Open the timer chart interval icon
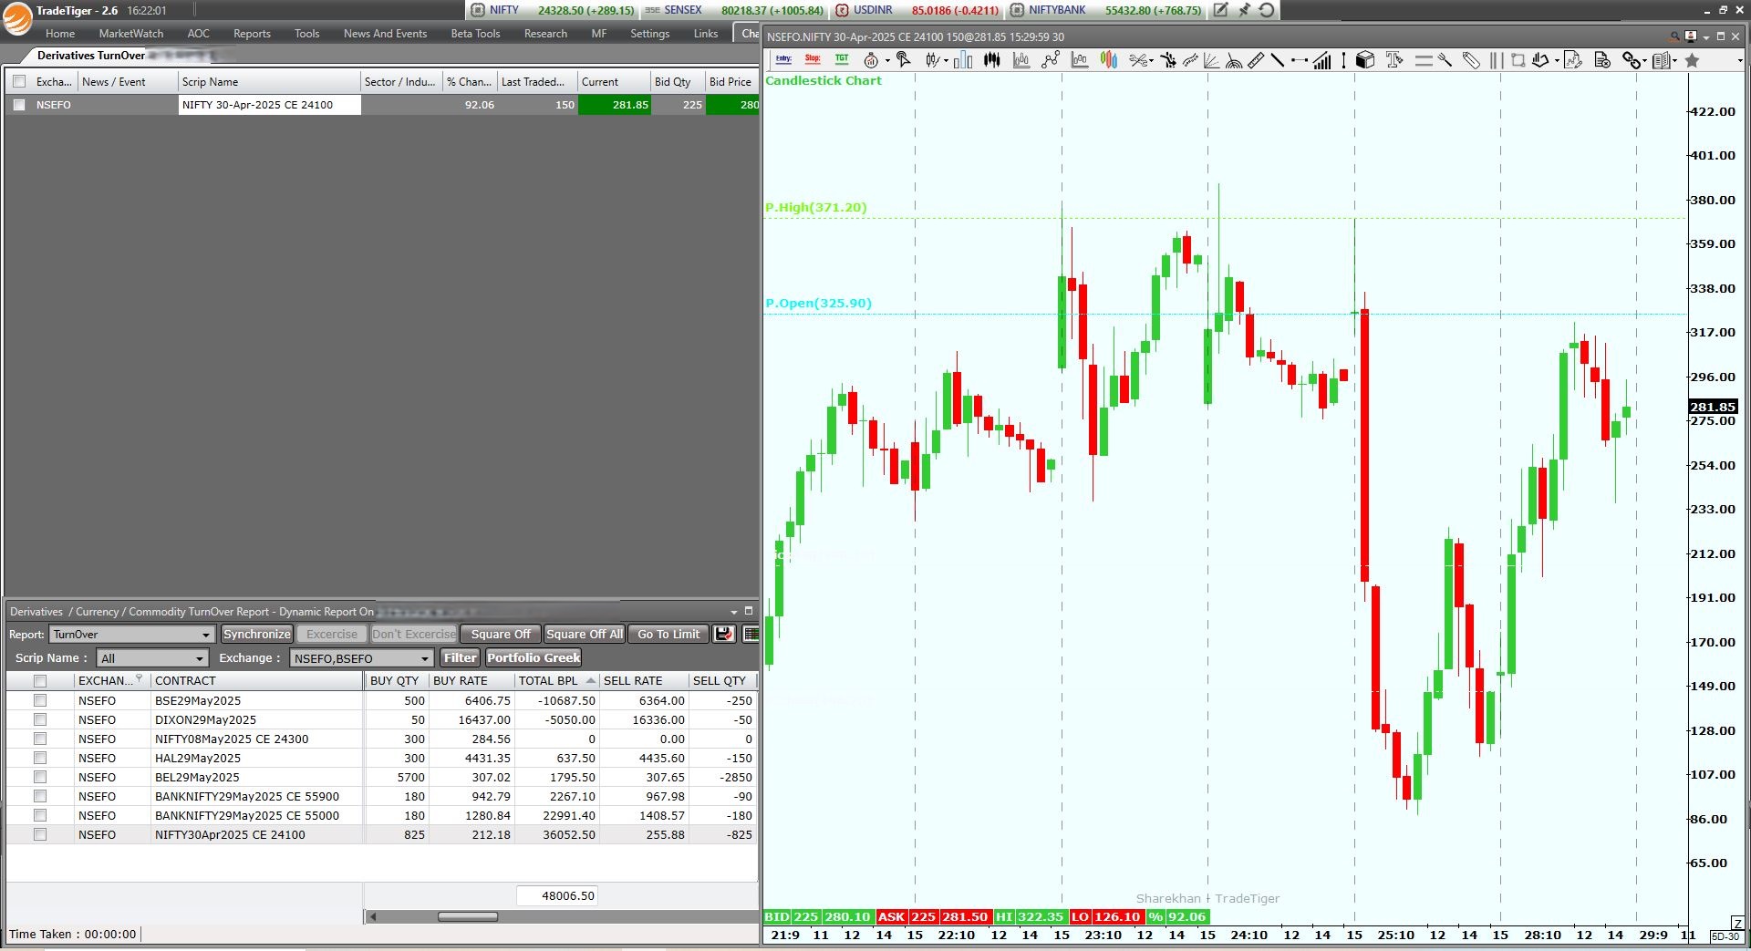Viewport: 1751px width, 951px height. click(x=871, y=60)
